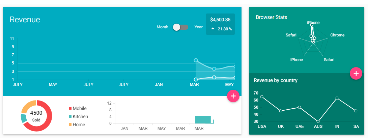
Task: Select the Month label beside the switch
Action: (x=162, y=27)
